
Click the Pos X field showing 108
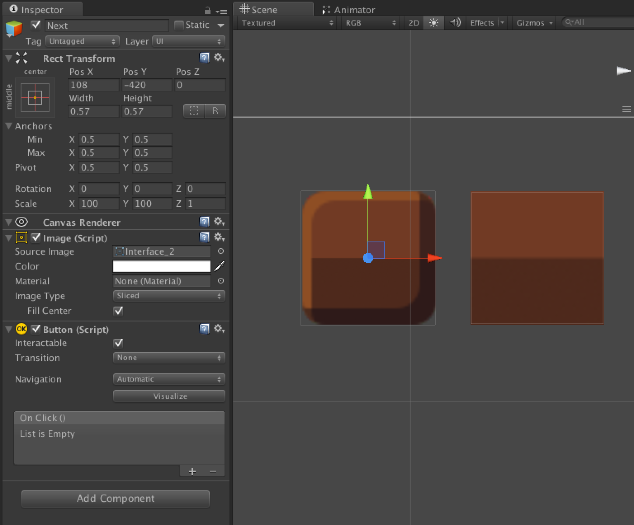(x=94, y=85)
